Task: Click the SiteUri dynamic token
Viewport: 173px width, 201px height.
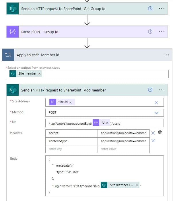Action: click(62, 102)
